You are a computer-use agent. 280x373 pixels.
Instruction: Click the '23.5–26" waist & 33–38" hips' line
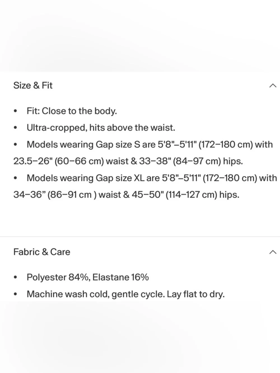click(x=128, y=161)
